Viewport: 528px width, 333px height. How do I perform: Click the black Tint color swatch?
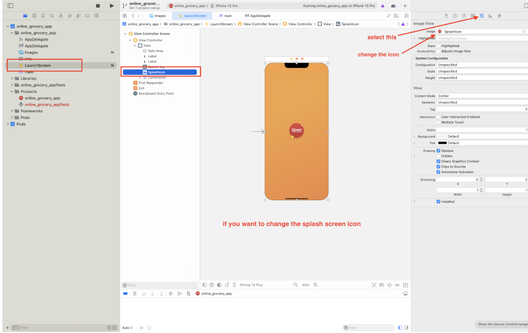click(x=442, y=143)
